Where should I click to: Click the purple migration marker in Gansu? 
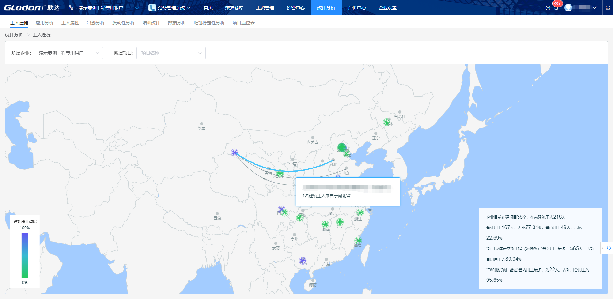tap(235, 153)
